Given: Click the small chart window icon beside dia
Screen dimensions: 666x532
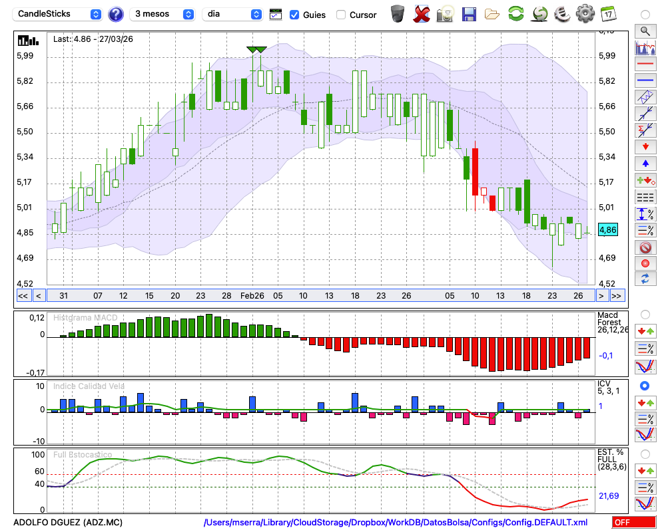Looking at the screenshot, I should tap(276, 15).
